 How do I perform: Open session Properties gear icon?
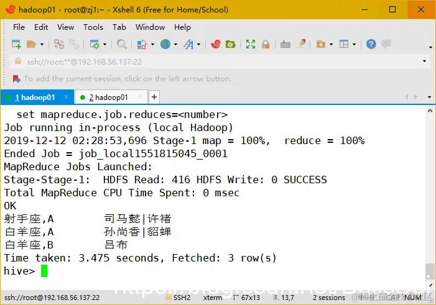click(x=95, y=44)
